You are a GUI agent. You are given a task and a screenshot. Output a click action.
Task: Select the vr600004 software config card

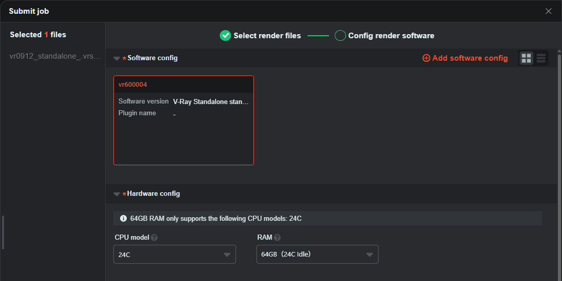[183, 120]
